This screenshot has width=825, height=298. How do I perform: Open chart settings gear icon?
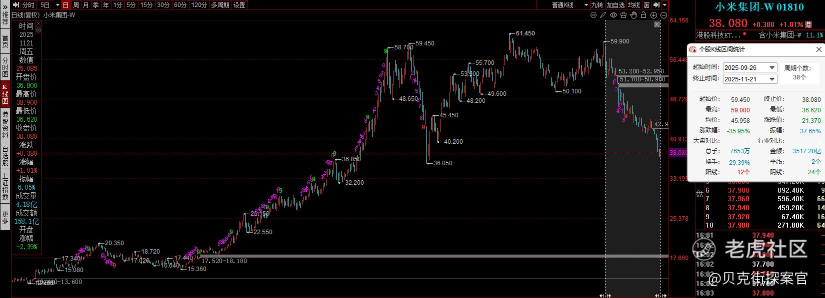(593, 15)
